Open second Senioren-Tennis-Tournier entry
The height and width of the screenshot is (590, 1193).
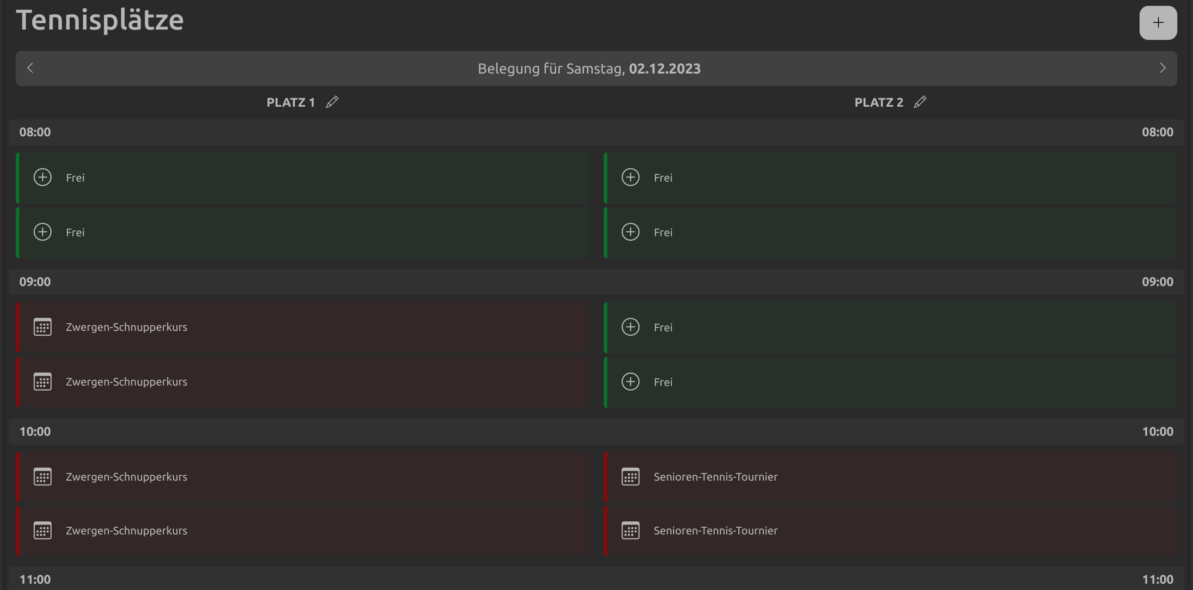coord(715,530)
